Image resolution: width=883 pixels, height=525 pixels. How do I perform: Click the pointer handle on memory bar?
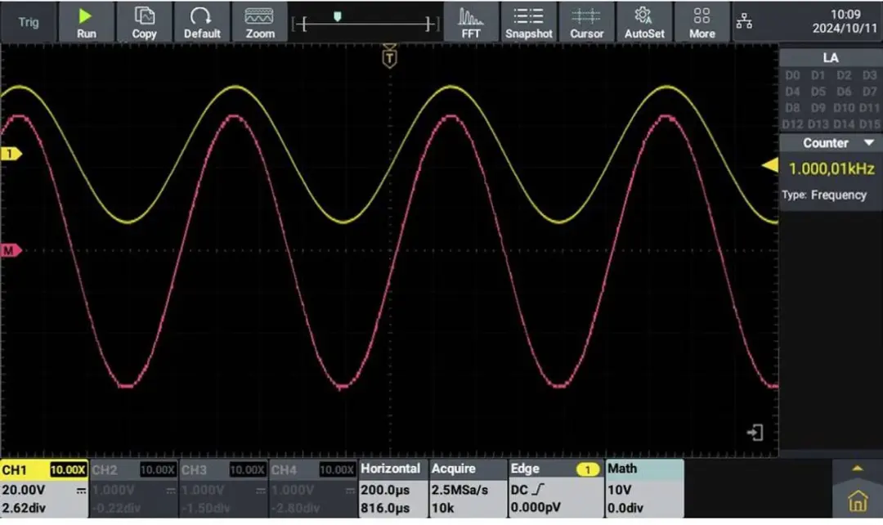coord(338,17)
